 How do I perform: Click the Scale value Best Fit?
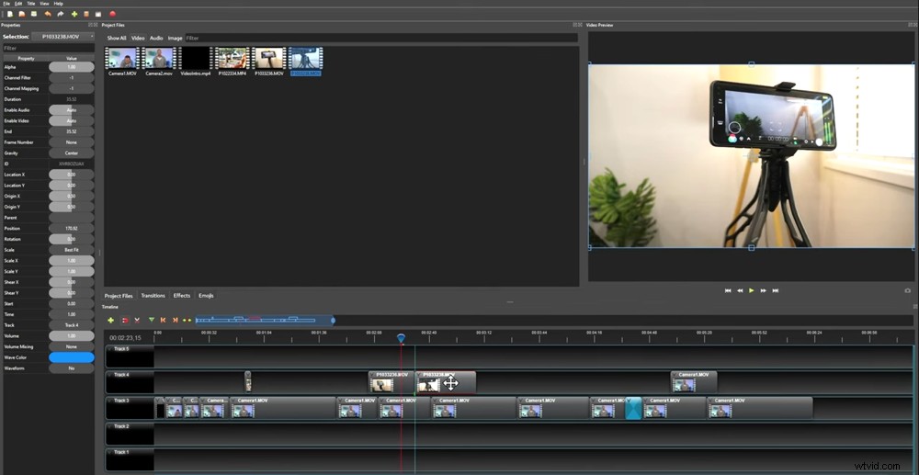coord(72,250)
